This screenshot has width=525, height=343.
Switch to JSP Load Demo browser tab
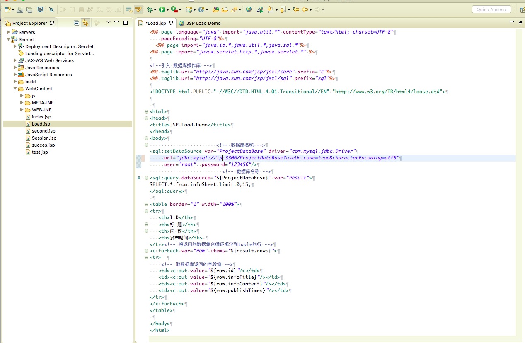200,23
